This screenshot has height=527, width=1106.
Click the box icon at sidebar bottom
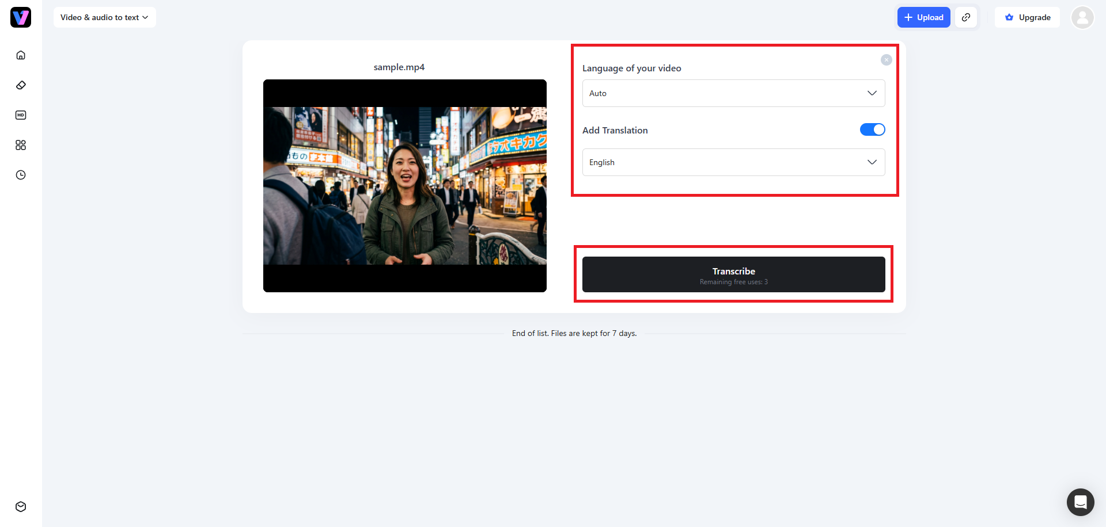(x=21, y=507)
